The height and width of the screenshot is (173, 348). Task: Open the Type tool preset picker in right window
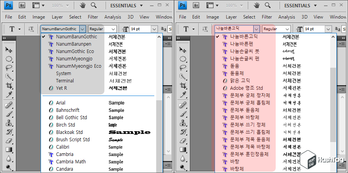click(194, 29)
